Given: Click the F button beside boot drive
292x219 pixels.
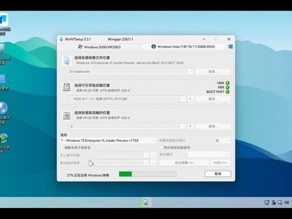Looking at the screenshot, I should pos(190,99).
